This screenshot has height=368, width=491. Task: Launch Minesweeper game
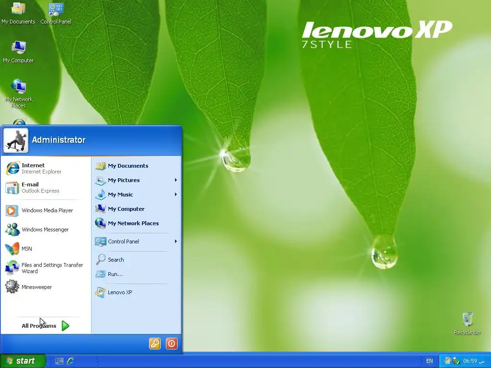(46, 287)
